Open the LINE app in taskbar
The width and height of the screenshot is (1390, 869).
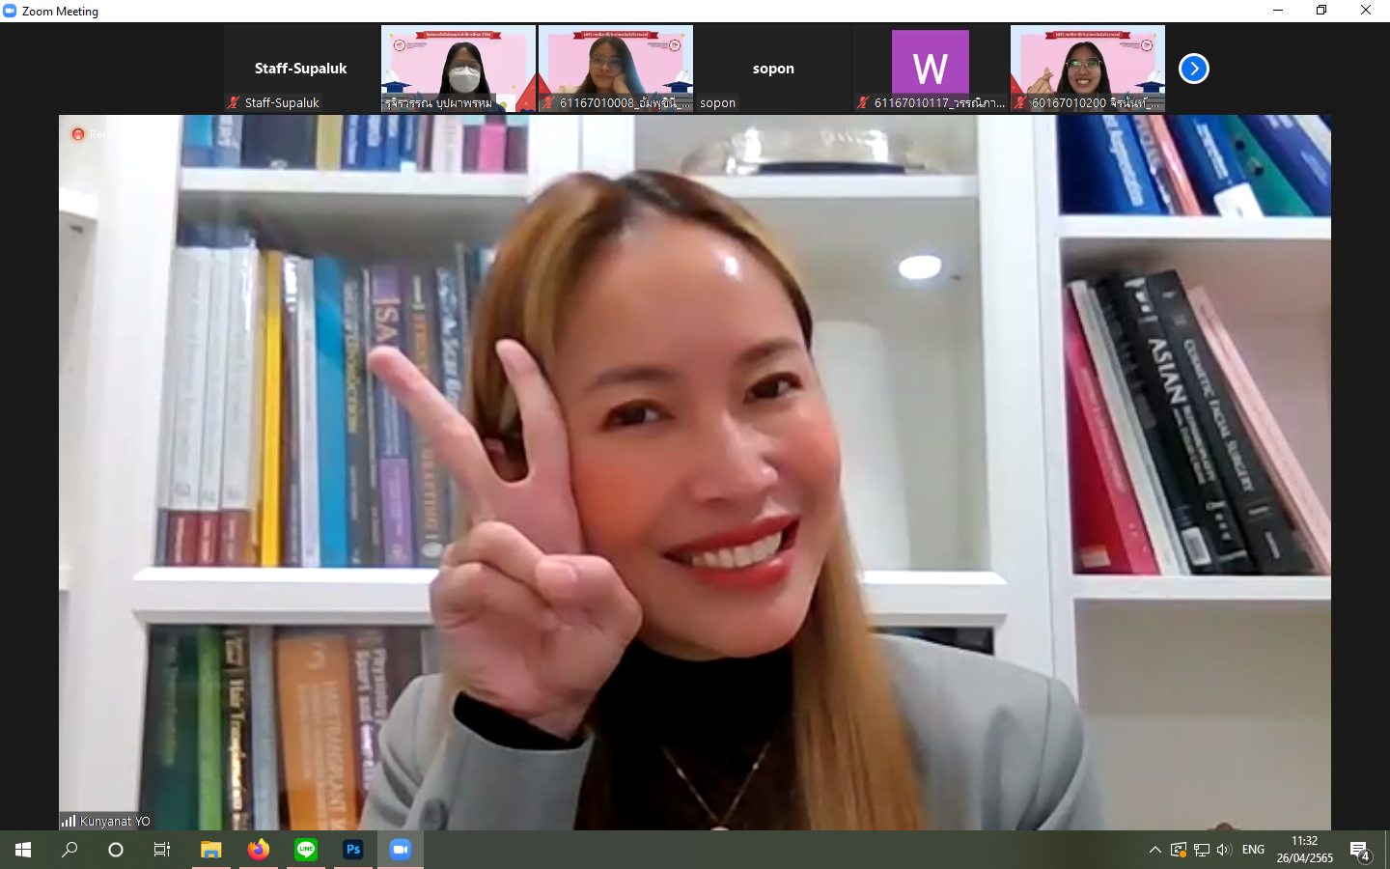coord(306,850)
